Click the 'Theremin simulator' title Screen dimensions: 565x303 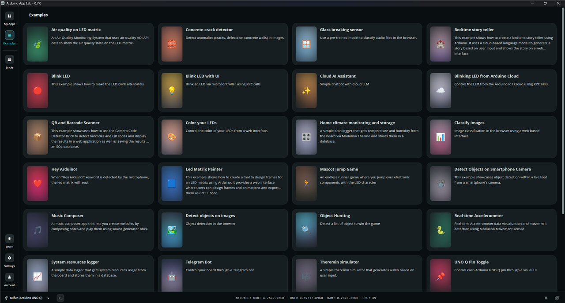[x=339, y=262]
